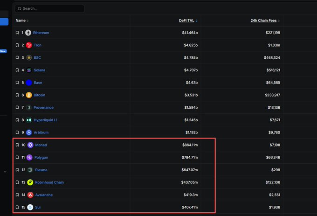
Task: Click the Base chain logo icon
Action: point(29,83)
